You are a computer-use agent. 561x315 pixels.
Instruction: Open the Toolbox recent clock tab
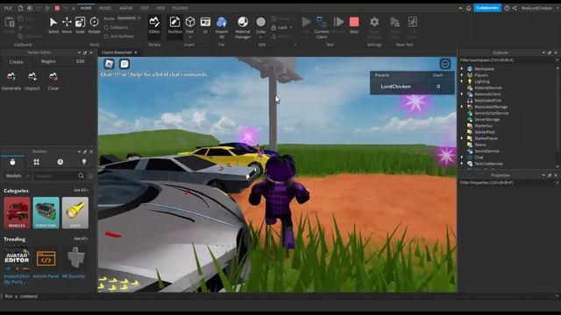pyautogui.click(x=60, y=162)
